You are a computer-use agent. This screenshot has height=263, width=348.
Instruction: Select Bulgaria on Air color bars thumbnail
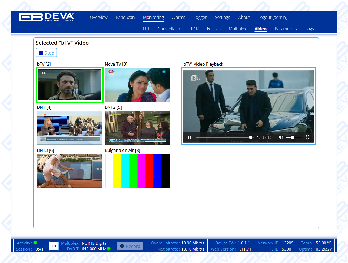[x=137, y=171]
